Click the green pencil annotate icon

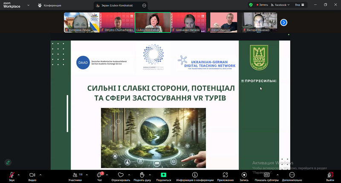[8, 163]
